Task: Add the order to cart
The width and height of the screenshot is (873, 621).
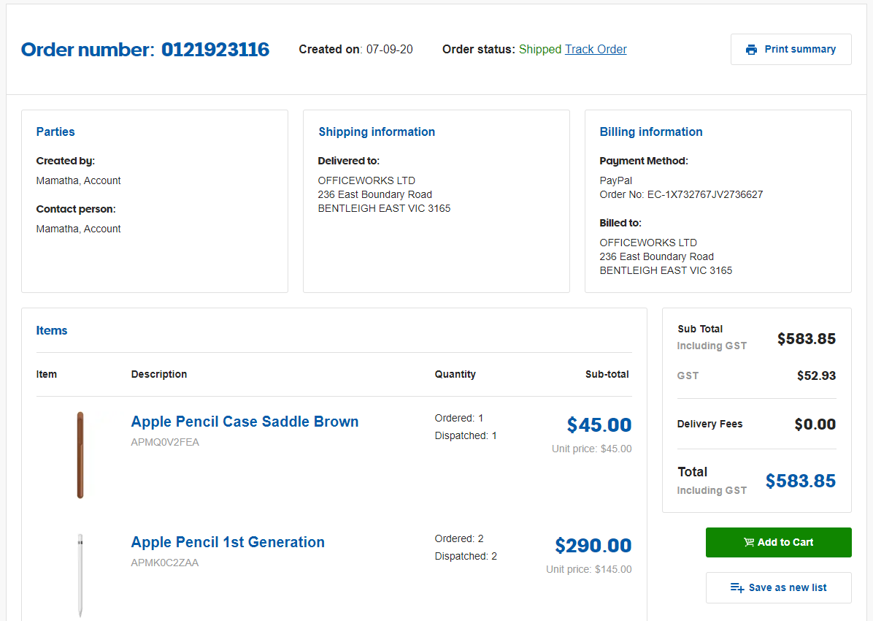Action: [x=778, y=542]
